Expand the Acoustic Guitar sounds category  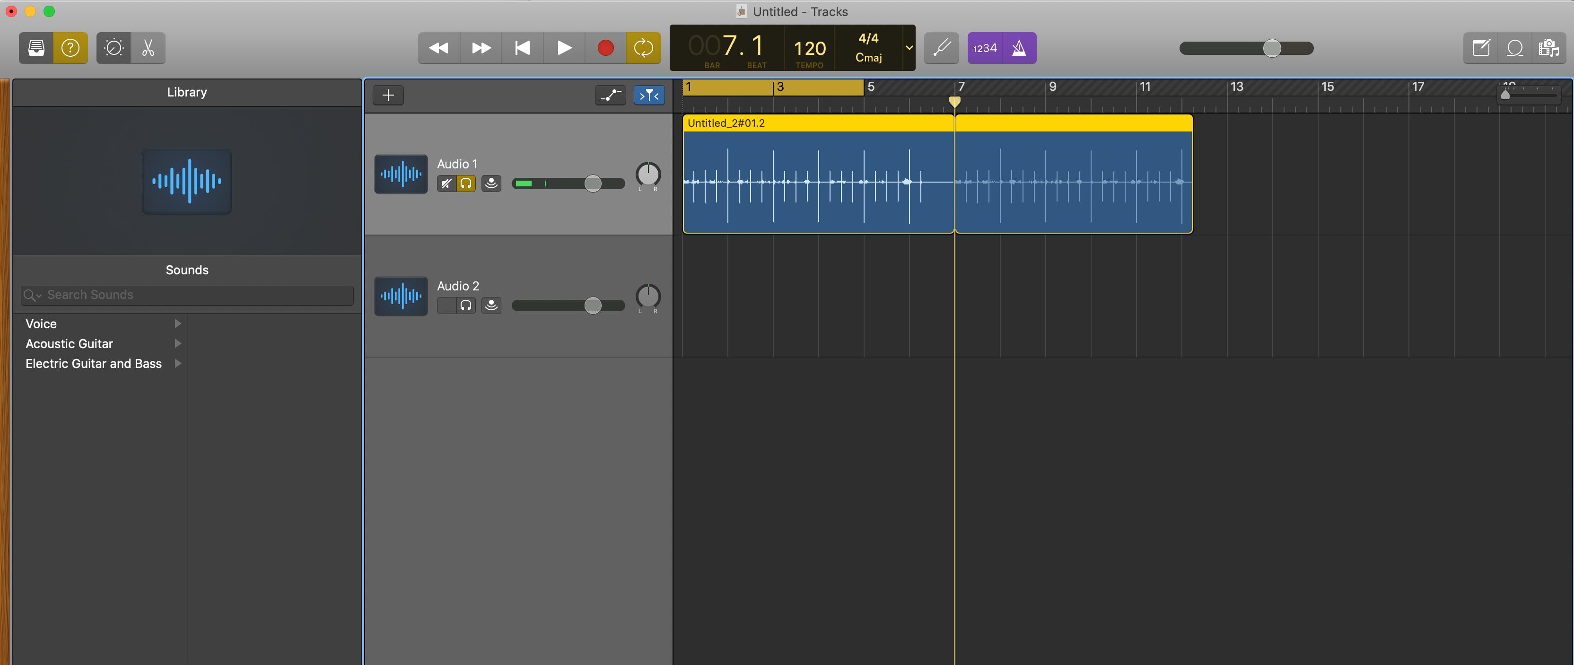(x=178, y=342)
